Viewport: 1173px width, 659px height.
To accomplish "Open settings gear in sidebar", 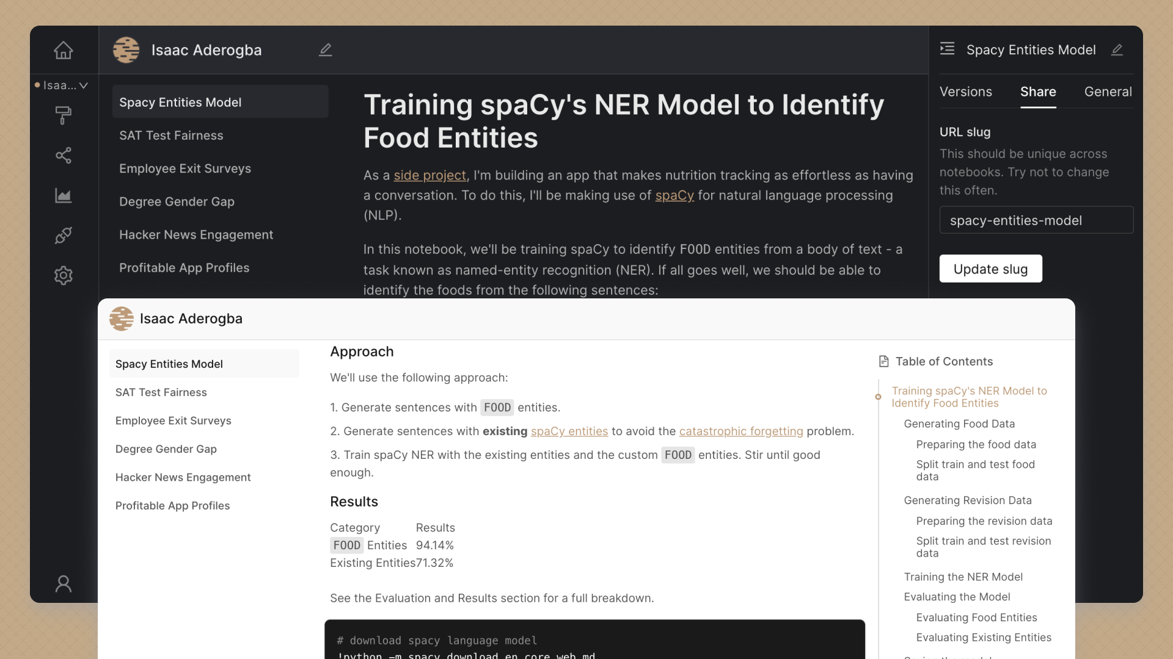I will (64, 275).
